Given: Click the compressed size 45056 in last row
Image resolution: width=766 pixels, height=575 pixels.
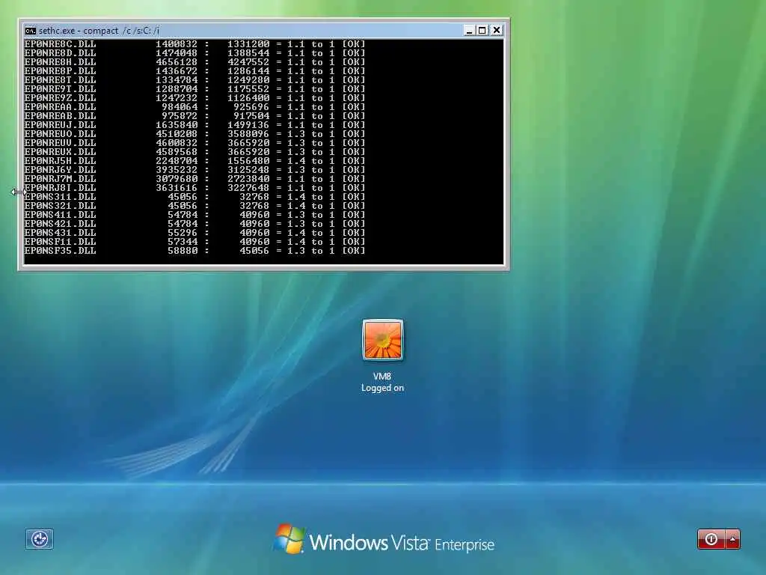Looking at the screenshot, I should tap(254, 250).
